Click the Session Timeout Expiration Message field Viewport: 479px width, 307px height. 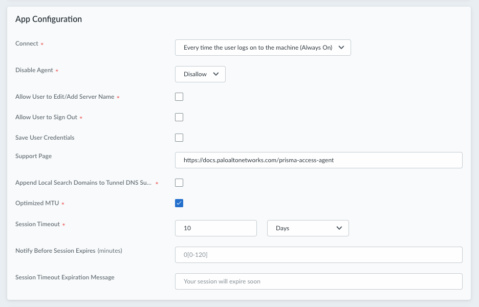tap(318, 281)
